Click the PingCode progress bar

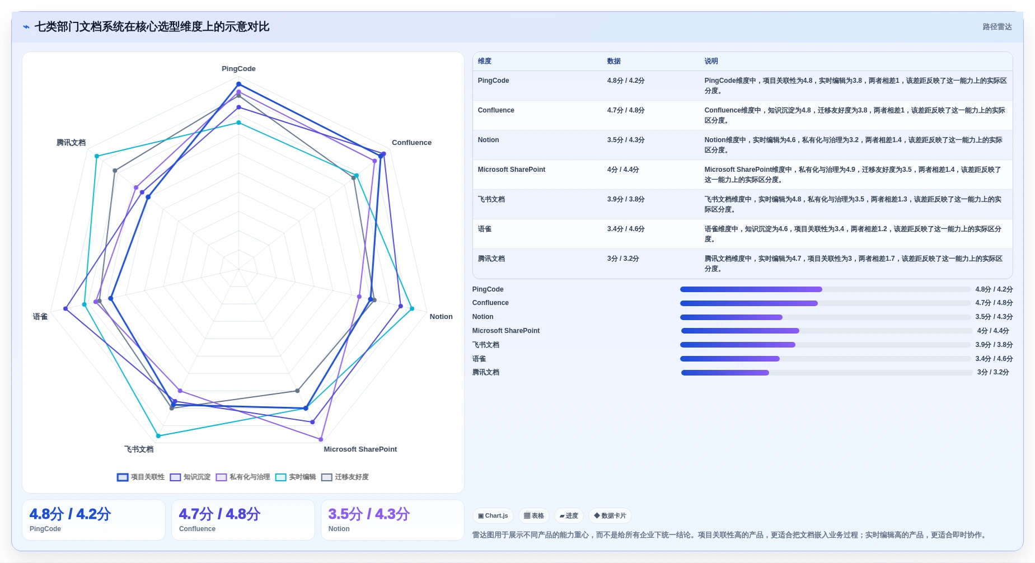[825, 289]
